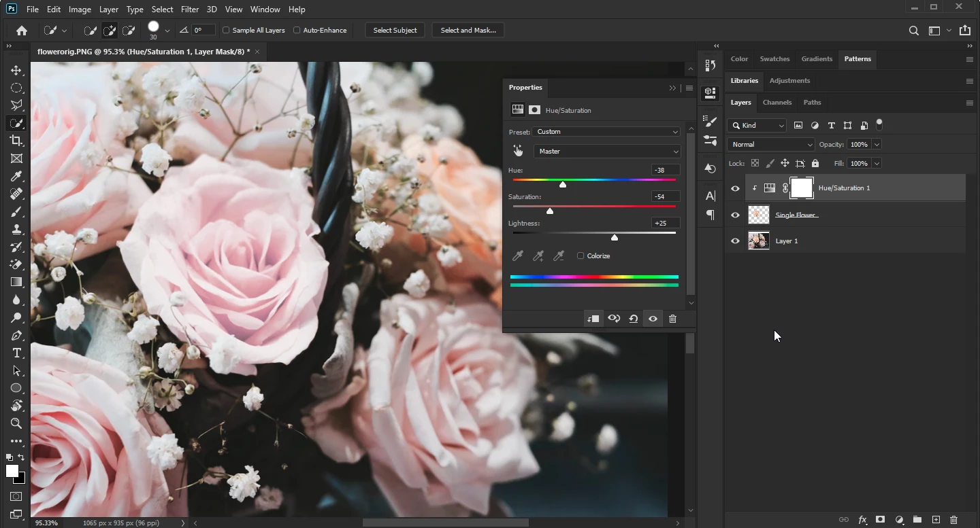Add layer style using fx icon
The image size is (980, 528).
point(862,520)
